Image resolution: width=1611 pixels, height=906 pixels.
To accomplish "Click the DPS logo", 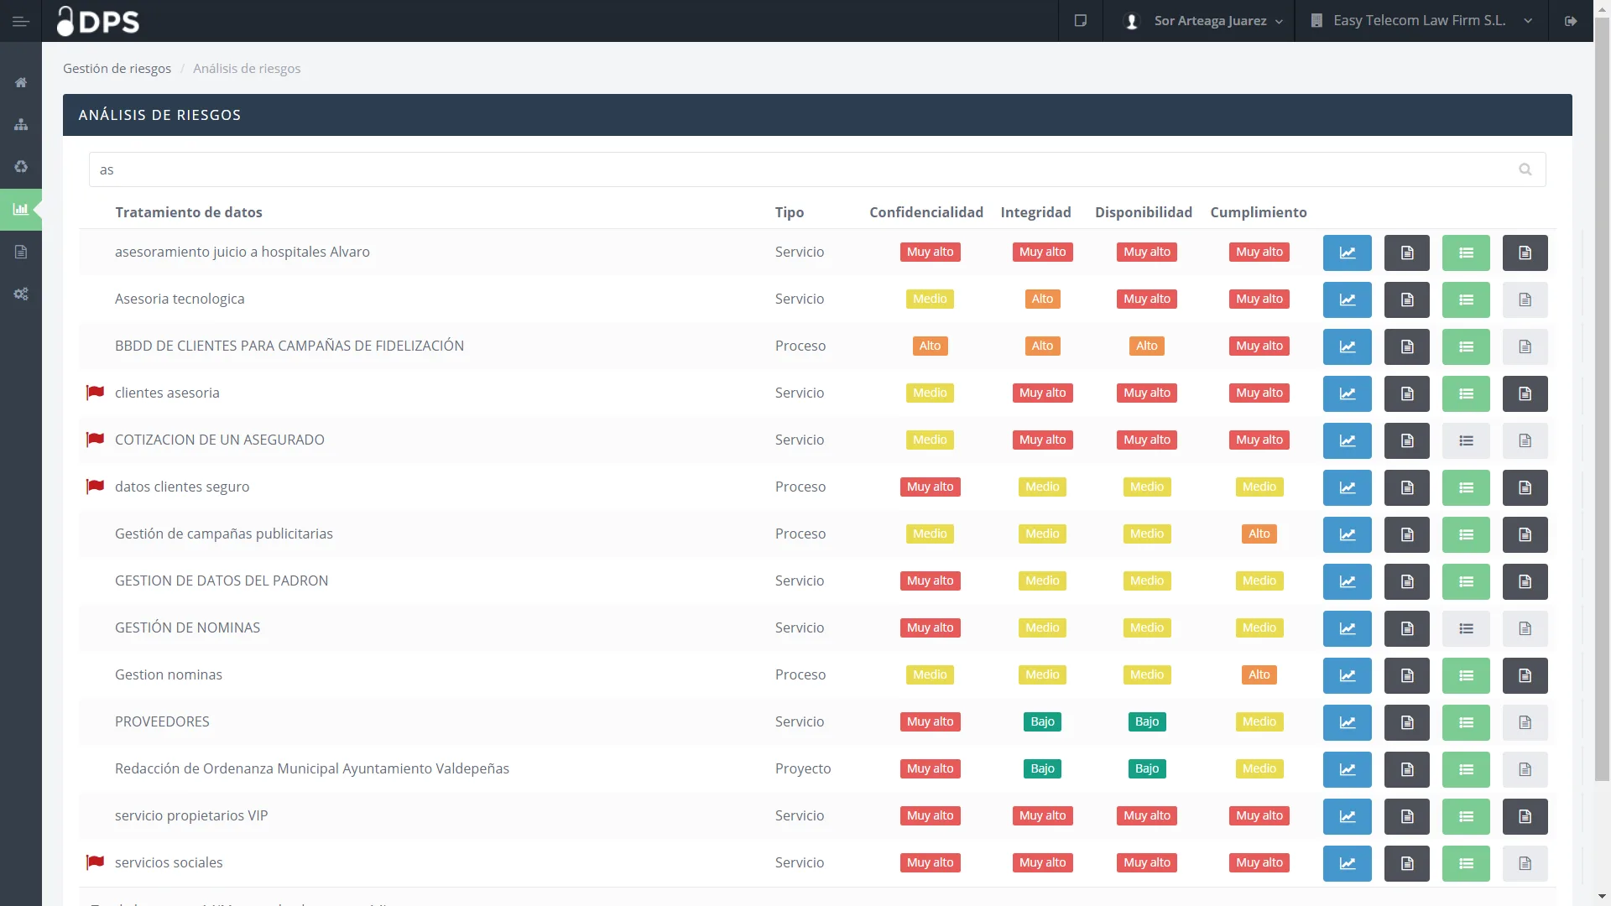I will pos(98,21).
